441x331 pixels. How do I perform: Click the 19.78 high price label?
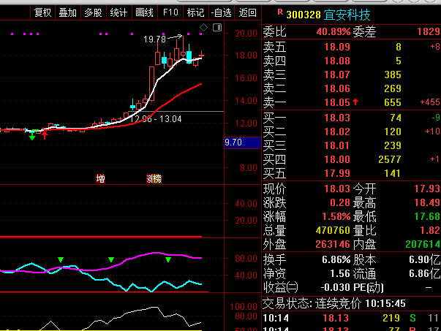tap(155, 39)
